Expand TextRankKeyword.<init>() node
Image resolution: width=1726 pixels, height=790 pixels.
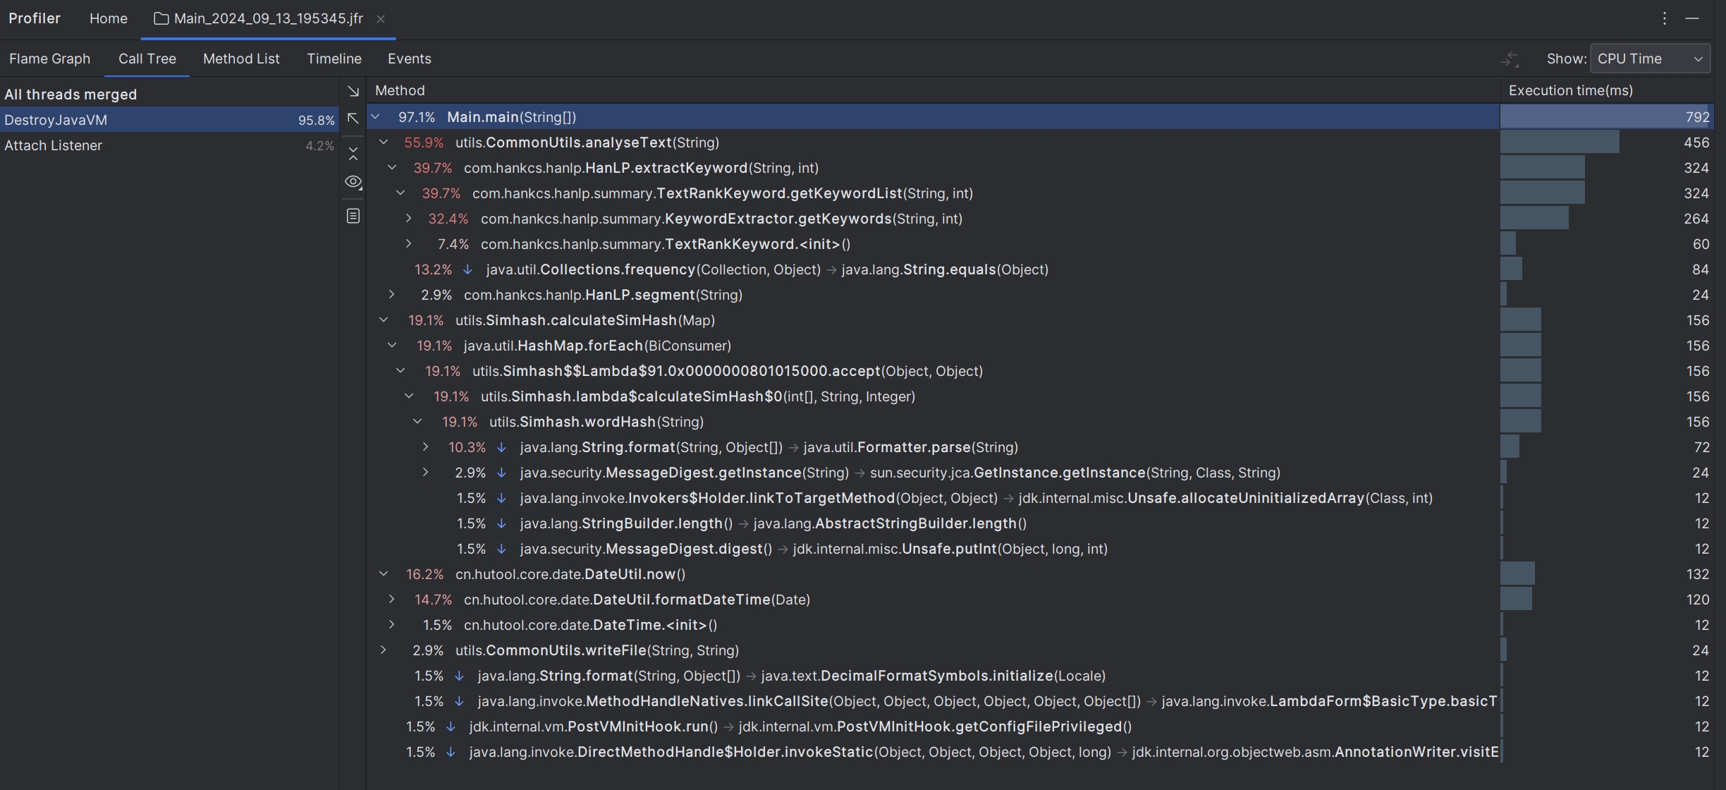408,244
